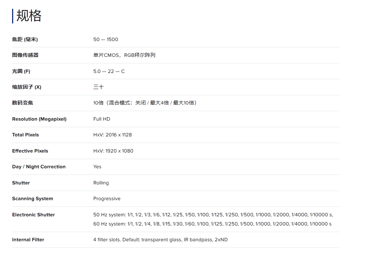
Task: Select the Rolling shutter value
Action: click(x=101, y=183)
